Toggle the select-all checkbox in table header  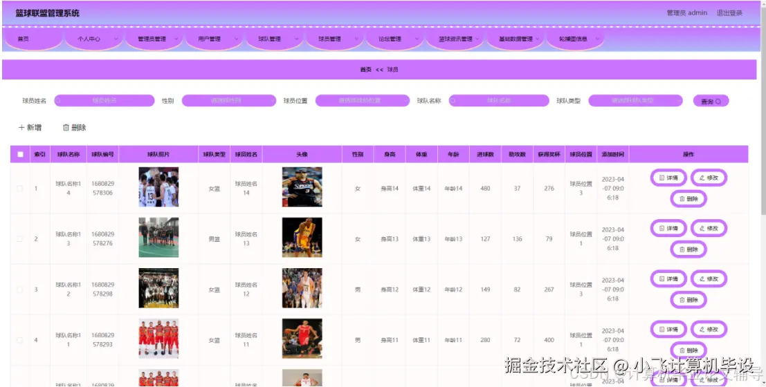tap(20, 154)
